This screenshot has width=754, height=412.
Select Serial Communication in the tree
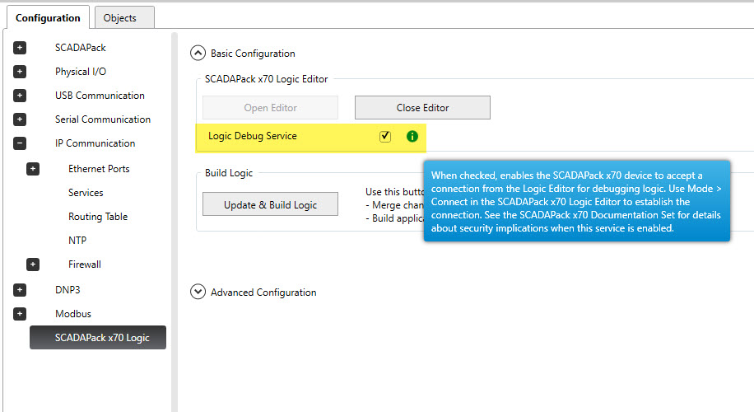click(102, 119)
